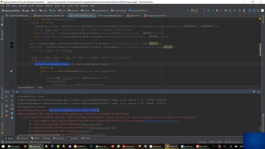Click the Run console horizontal scrollbar

[39, 135]
